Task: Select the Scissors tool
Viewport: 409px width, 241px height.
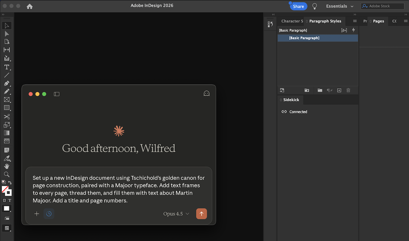Action: click(x=7, y=117)
